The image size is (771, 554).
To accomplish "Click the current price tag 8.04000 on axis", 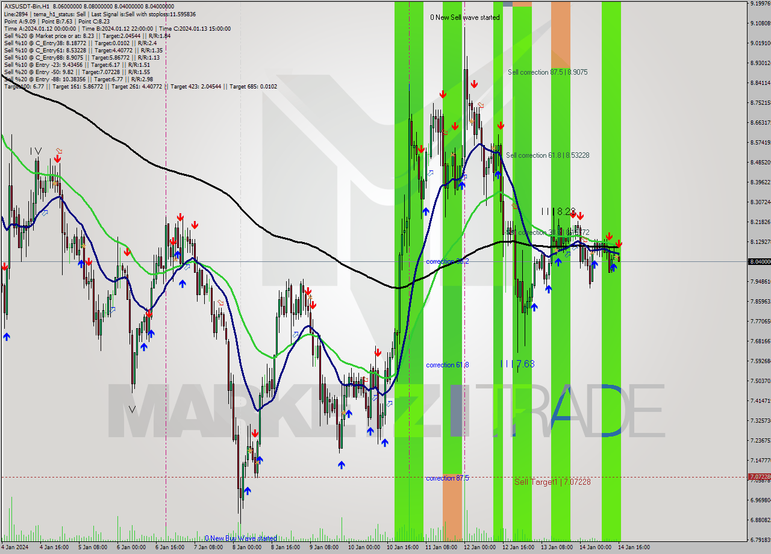I will point(760,261).
